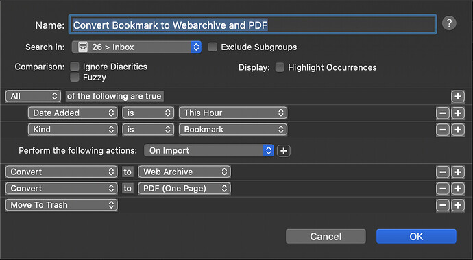This screenshot has width=473, height=260.
Task: Add a condition after Date Added row
Action: pyautogui.click(x=458, y=113)
